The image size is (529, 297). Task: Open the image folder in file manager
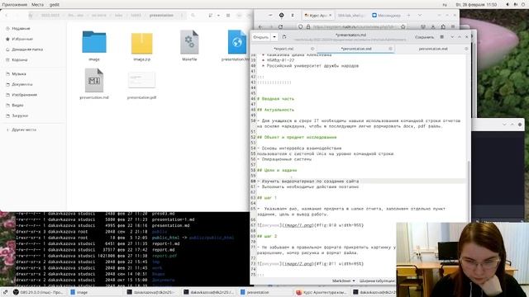click(94, 42)
